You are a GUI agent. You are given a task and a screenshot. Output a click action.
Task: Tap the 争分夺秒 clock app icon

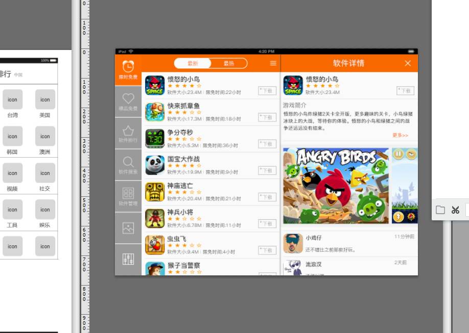[x=155, y=138]
